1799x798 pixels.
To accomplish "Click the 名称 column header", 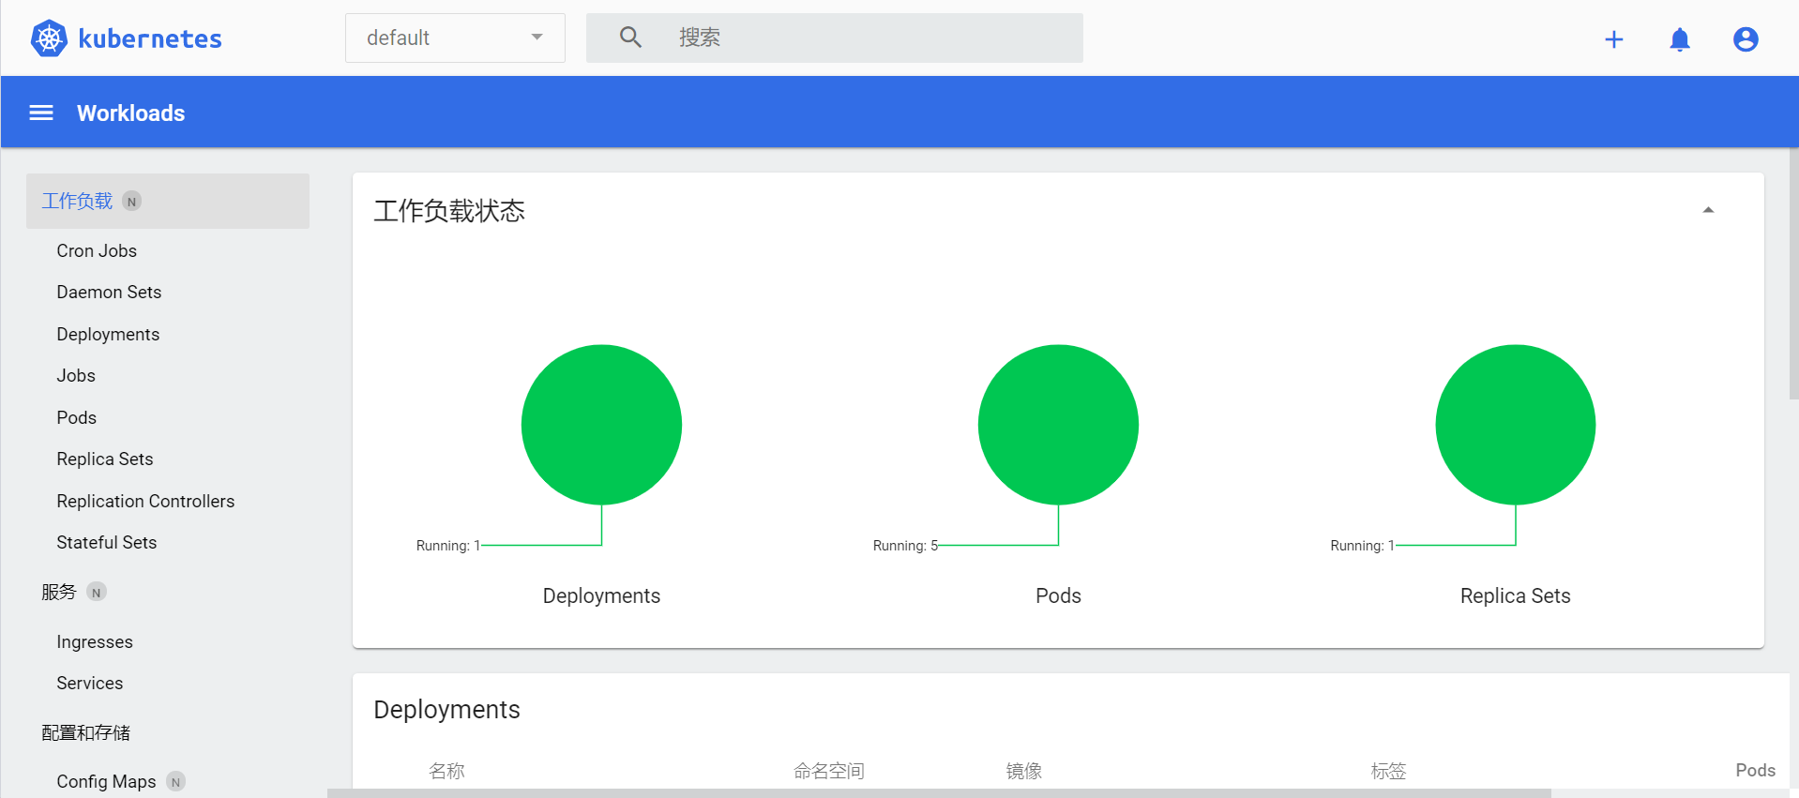I will tap(446, 771).
